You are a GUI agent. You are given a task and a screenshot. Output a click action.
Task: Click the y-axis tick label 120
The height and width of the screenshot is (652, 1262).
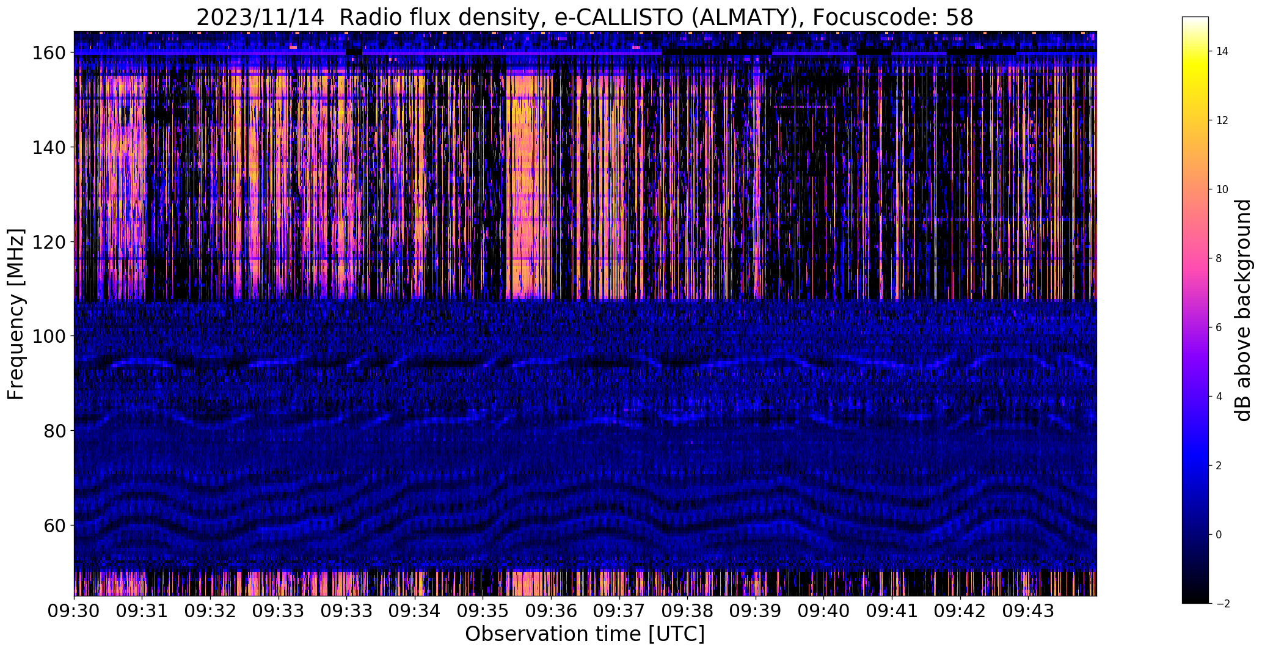coord(50,242)
